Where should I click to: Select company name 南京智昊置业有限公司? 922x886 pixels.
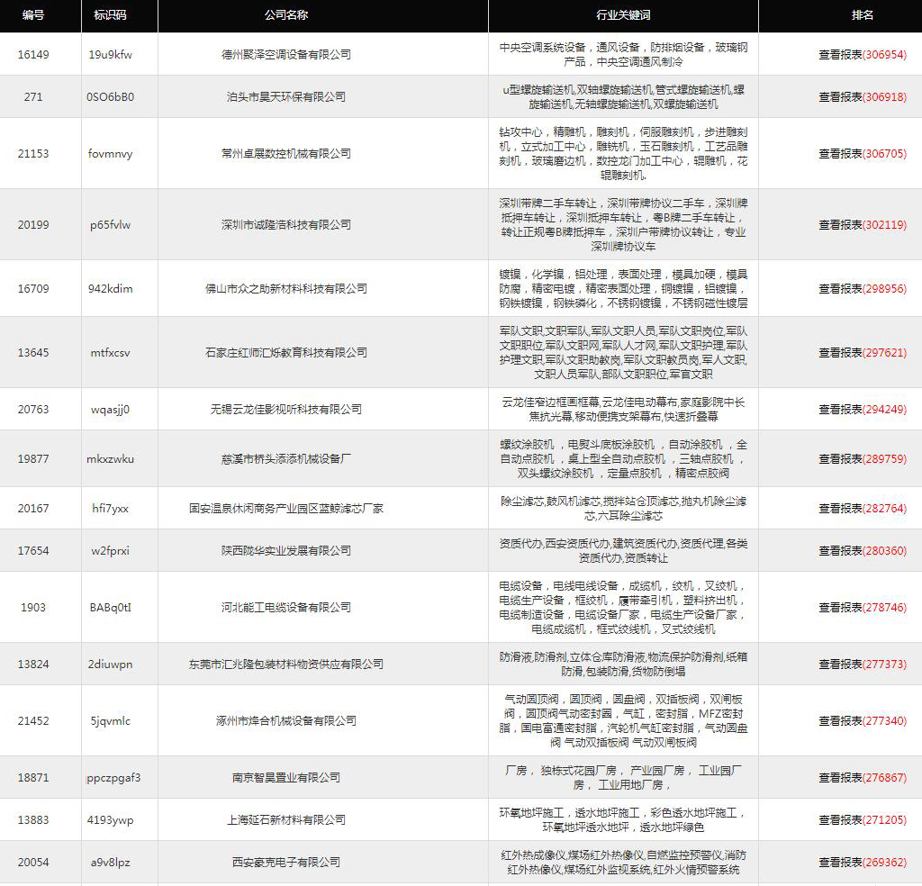point(286,777)
